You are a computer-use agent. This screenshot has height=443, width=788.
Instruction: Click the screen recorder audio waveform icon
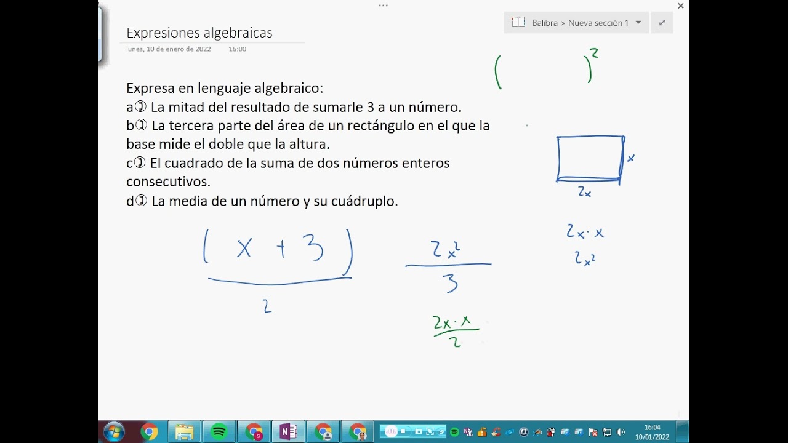(x=391, y=431)
